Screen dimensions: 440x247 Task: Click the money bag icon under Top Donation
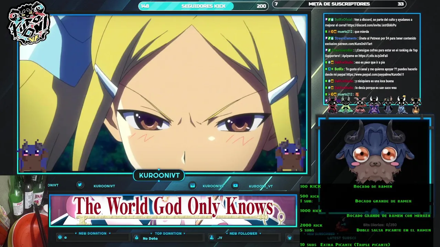136,238
